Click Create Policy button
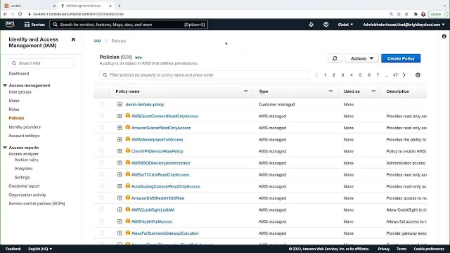The height and width of the screenshot is (253, 450). pos(401,58)
